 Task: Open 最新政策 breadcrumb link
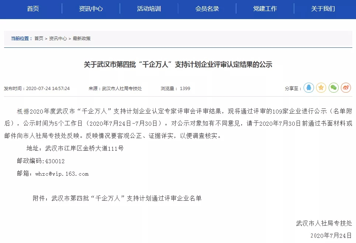pyautogui.click(x=82, y=38)
